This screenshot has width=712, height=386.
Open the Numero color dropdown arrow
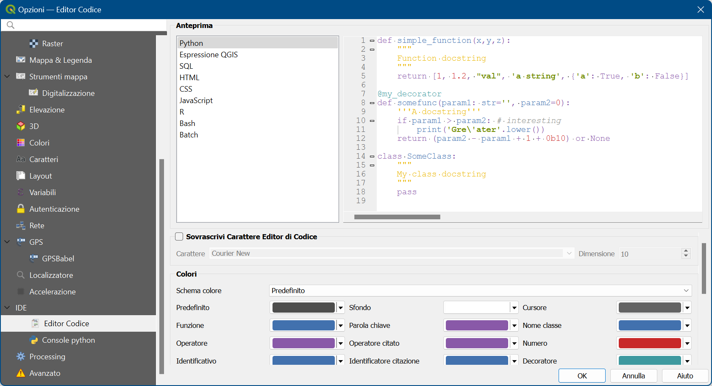(687, 343)
